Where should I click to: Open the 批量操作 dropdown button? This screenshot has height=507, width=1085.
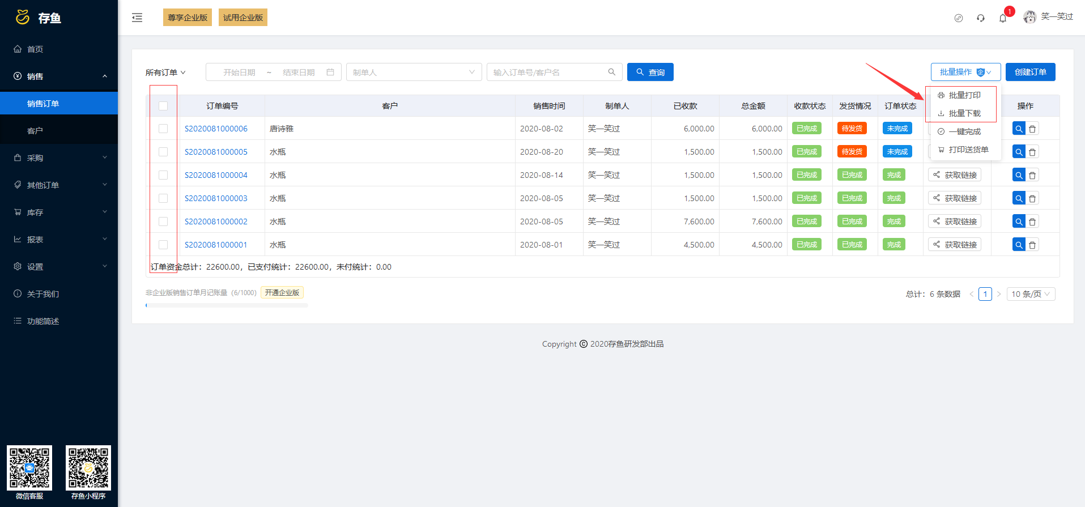[x=965, y=72]
